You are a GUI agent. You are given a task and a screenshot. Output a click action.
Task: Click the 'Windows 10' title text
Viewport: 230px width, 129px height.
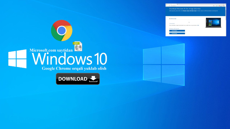click(69, 59)
